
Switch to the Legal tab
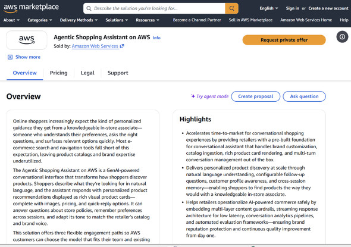[87, 73]
